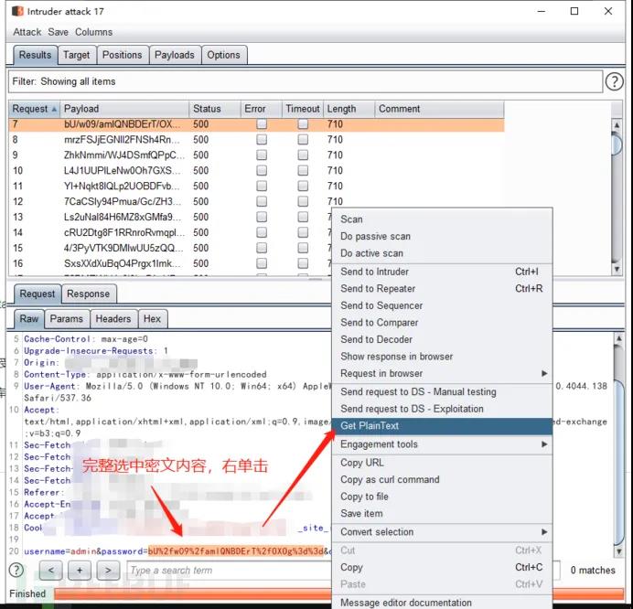The height and width of the screenshot is (609, 633).
Task: Click the Filter: Showing all items bar
Action: 306,81
